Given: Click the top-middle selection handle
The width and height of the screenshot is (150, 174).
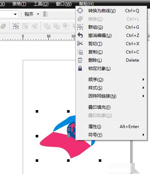Looking at the screenshot, I should pos(68,112).
